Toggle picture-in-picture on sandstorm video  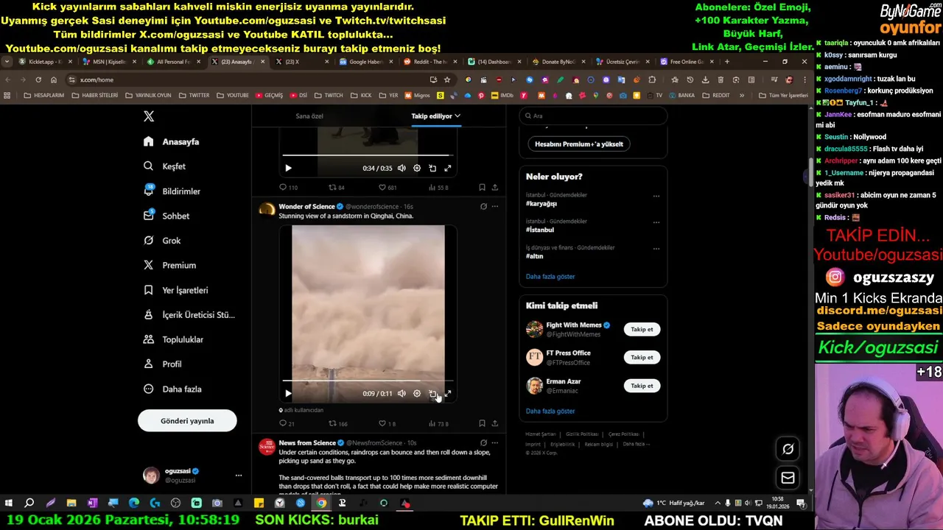click(432, 394)
